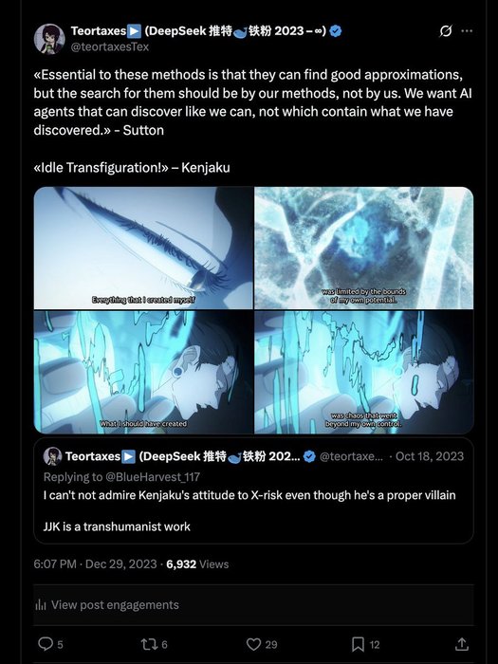This screenshot has height=664, width=498.
Task: View image captioned 'chaos that went beyond'
Action: pos(363,372)
